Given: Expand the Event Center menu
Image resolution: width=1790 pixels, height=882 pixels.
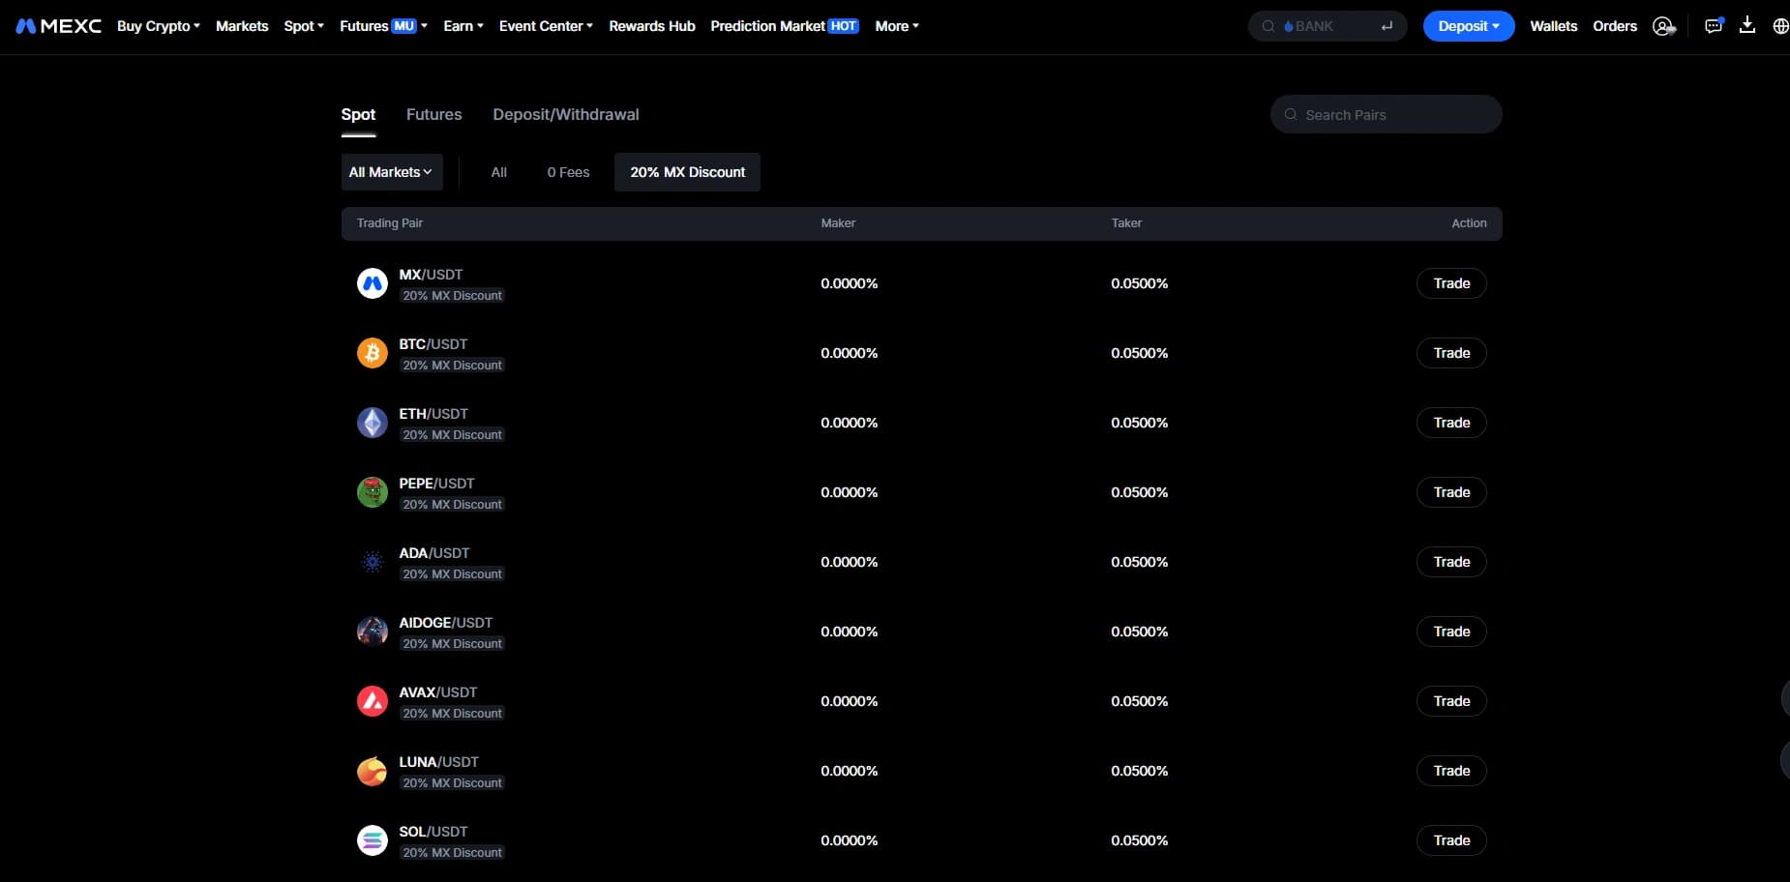Looking at the screenshot, I should click(546, 26).
